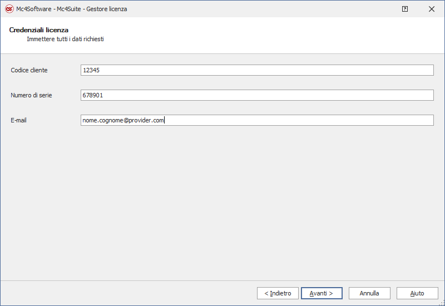Click the blank white header area right of the heading
This screenshot has width=445, height=306.
(x=278, y=34)
